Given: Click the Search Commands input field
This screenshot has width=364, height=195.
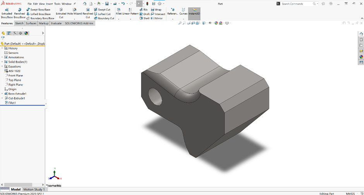Looking at the screenshot, I should (297, 3).
